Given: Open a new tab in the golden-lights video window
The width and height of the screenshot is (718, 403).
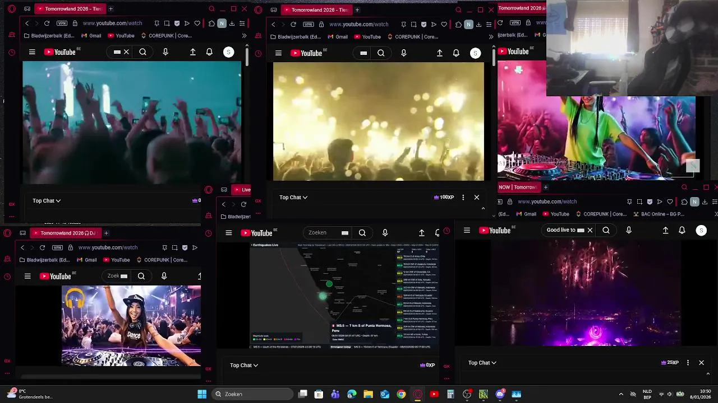Looking at the screenshot, I should pos(357,10).
